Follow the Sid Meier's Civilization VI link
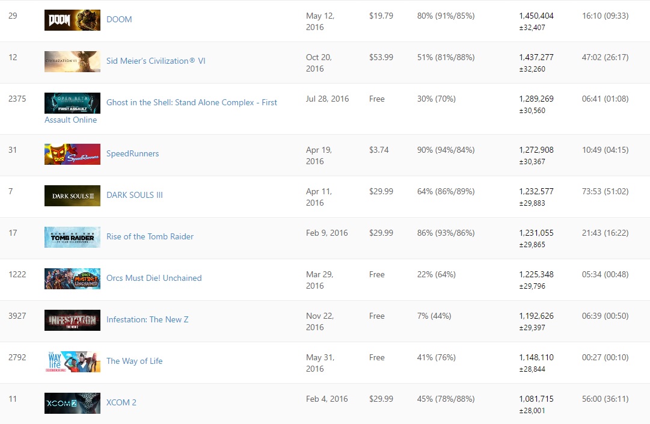The width and height of the screenshot is (650, 424). 156,61
